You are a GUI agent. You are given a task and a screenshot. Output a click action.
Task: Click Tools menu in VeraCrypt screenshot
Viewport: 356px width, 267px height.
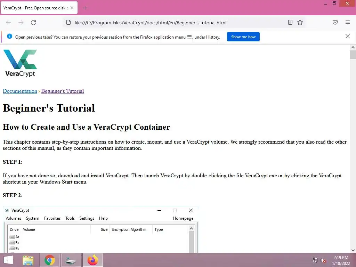coord(70,218)
